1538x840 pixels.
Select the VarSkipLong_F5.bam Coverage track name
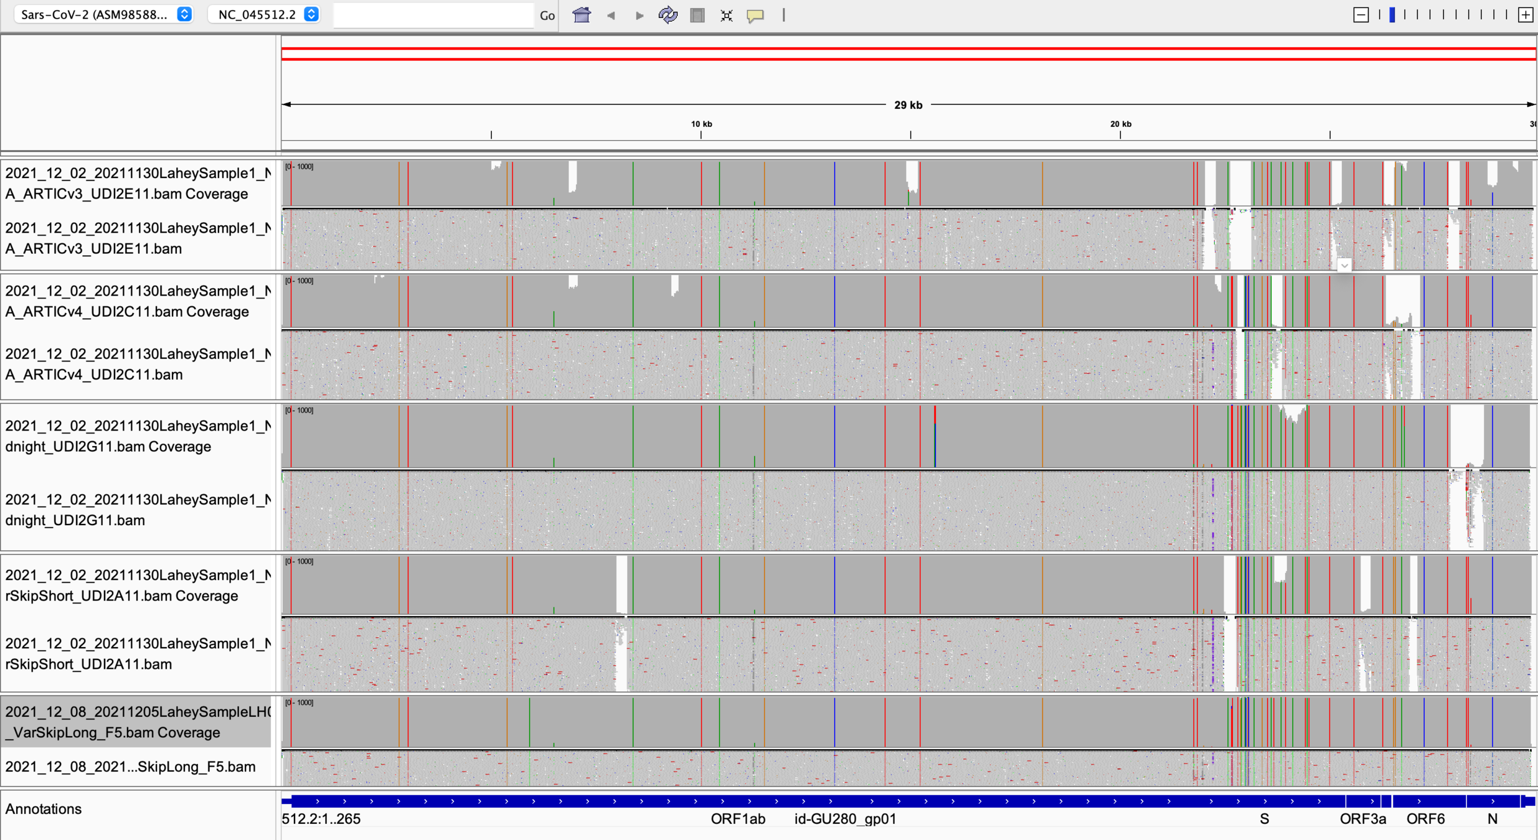click(x=137, y=722)
